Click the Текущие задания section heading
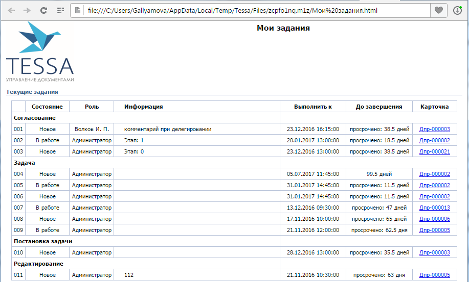This screenshot has width=469, height=282. [x=32, y=92]
